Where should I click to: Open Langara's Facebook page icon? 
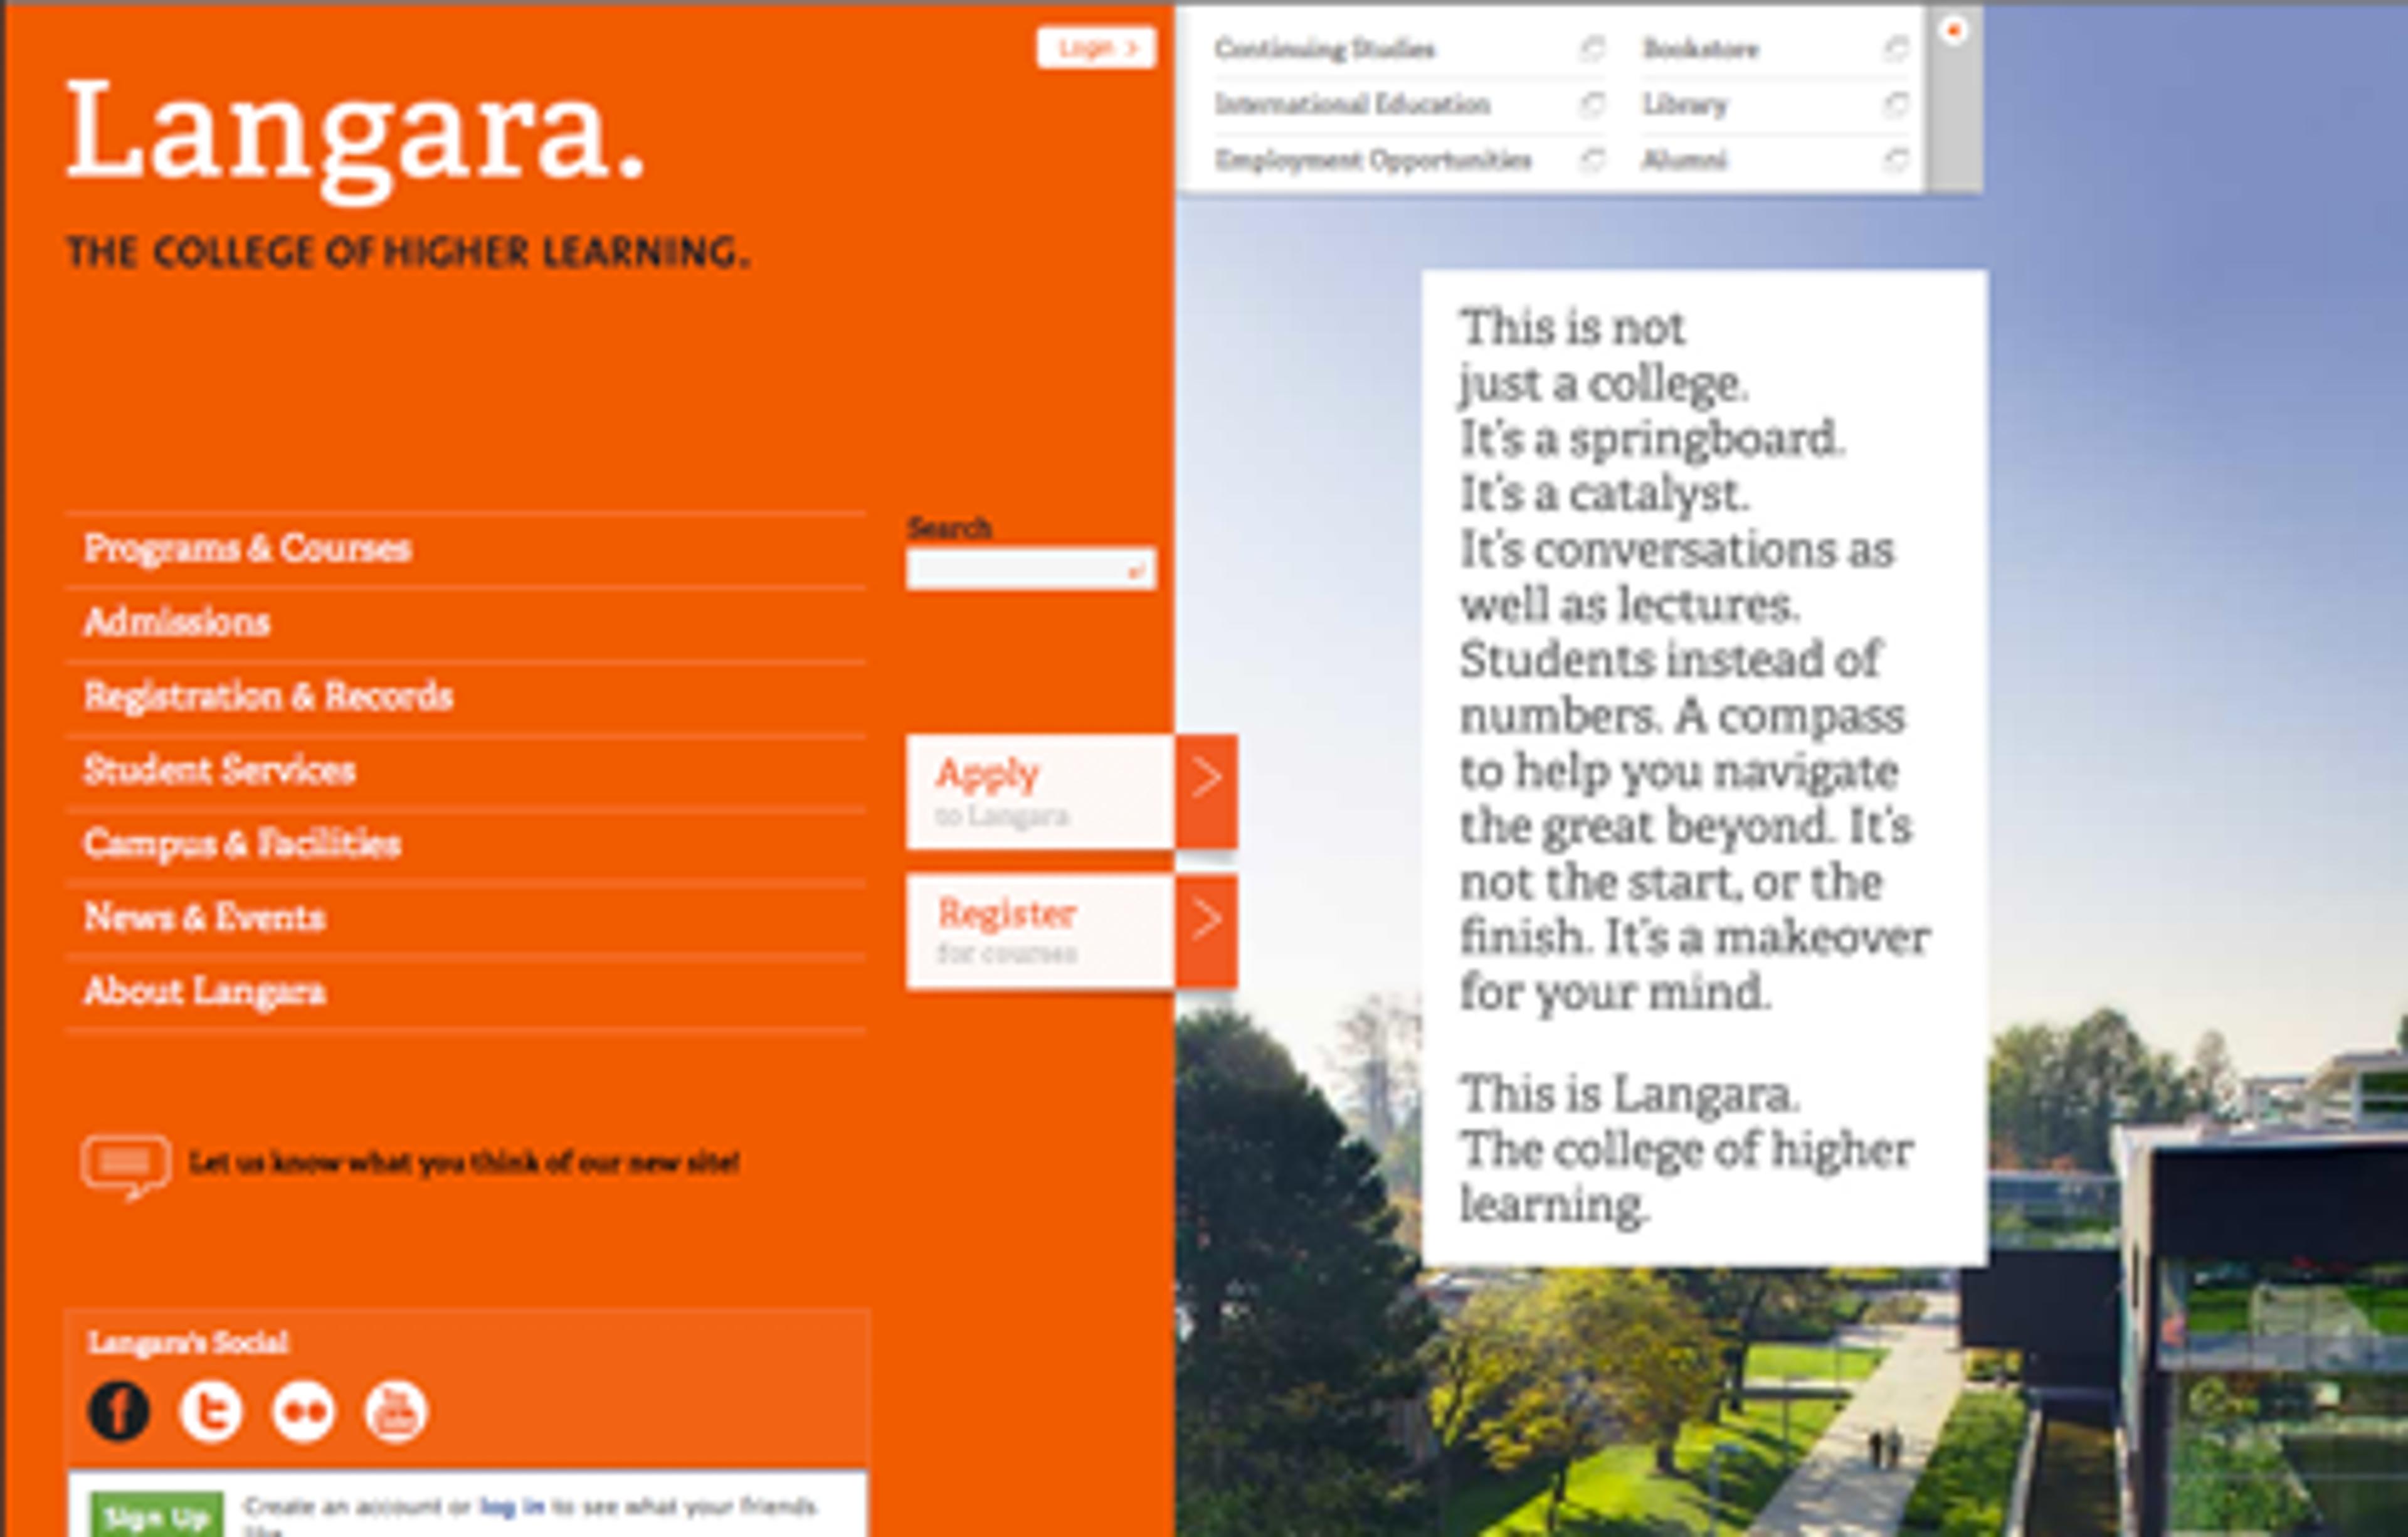coord(119,1412)
